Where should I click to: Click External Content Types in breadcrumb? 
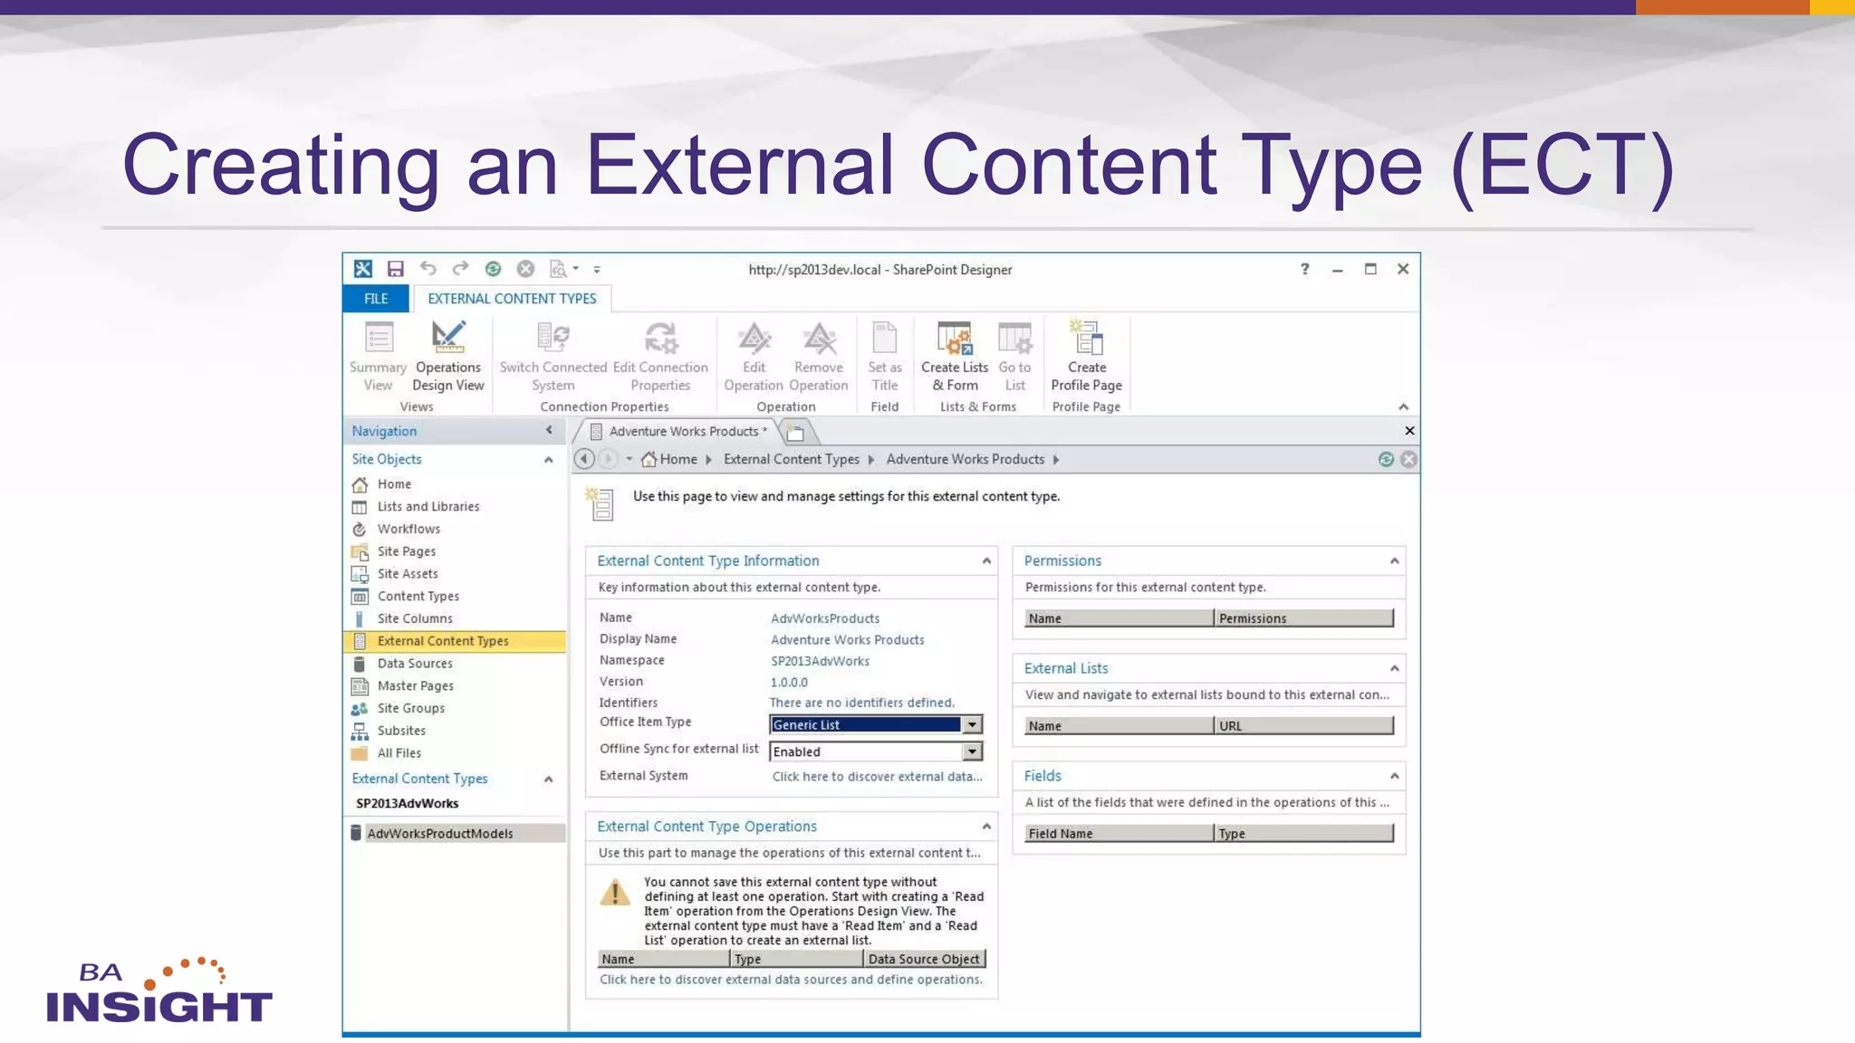(792, 459)
